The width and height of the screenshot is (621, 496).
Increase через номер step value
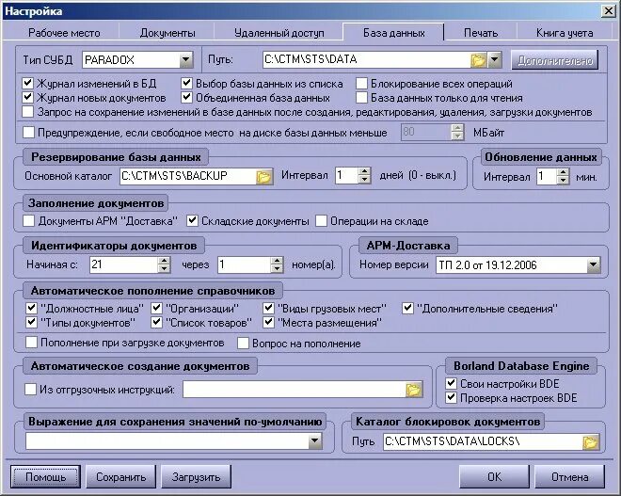(278, 261)
